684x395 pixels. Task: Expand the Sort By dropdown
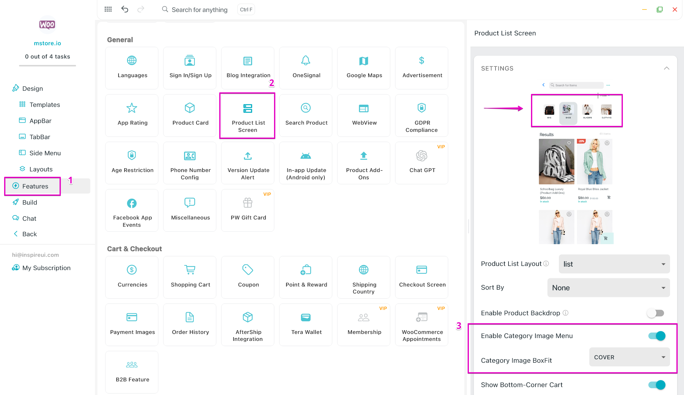(608, 288)
